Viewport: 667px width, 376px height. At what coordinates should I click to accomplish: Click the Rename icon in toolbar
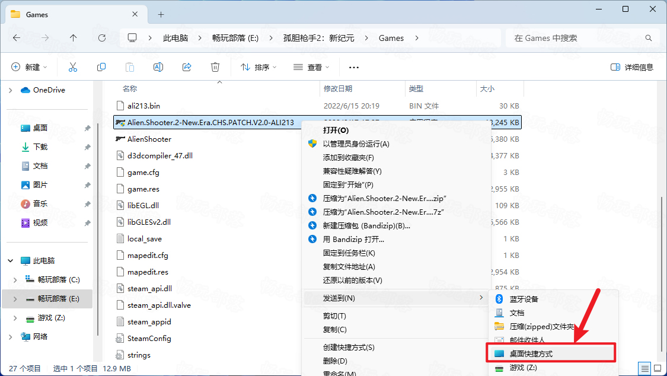[158, 67]
